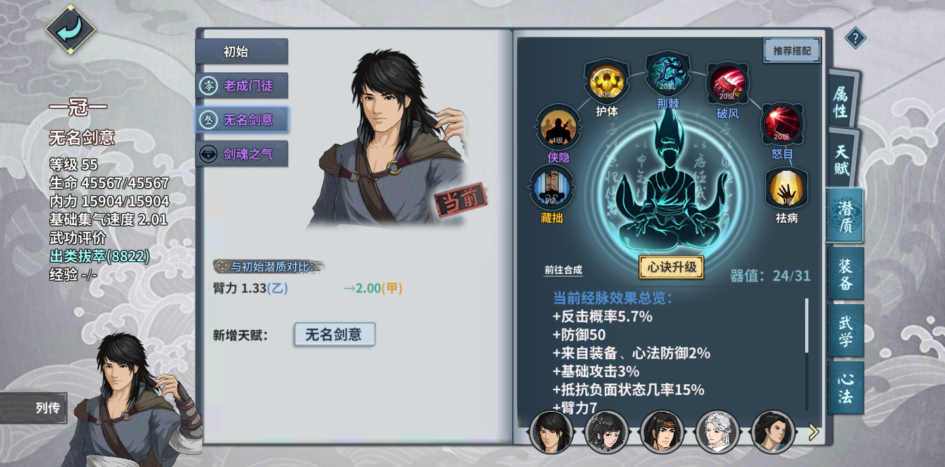Select the 荆棘 meridian skill icon
This screenshot has width=945, height=467.
coord(668,72)
